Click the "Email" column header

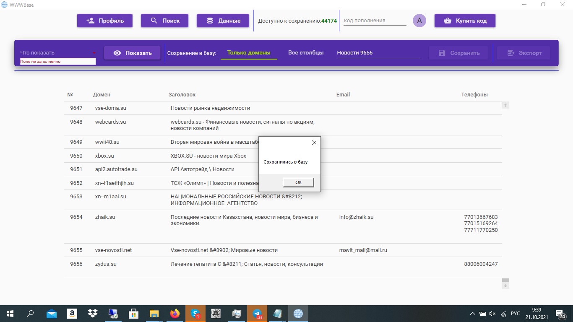coord(343,95)
